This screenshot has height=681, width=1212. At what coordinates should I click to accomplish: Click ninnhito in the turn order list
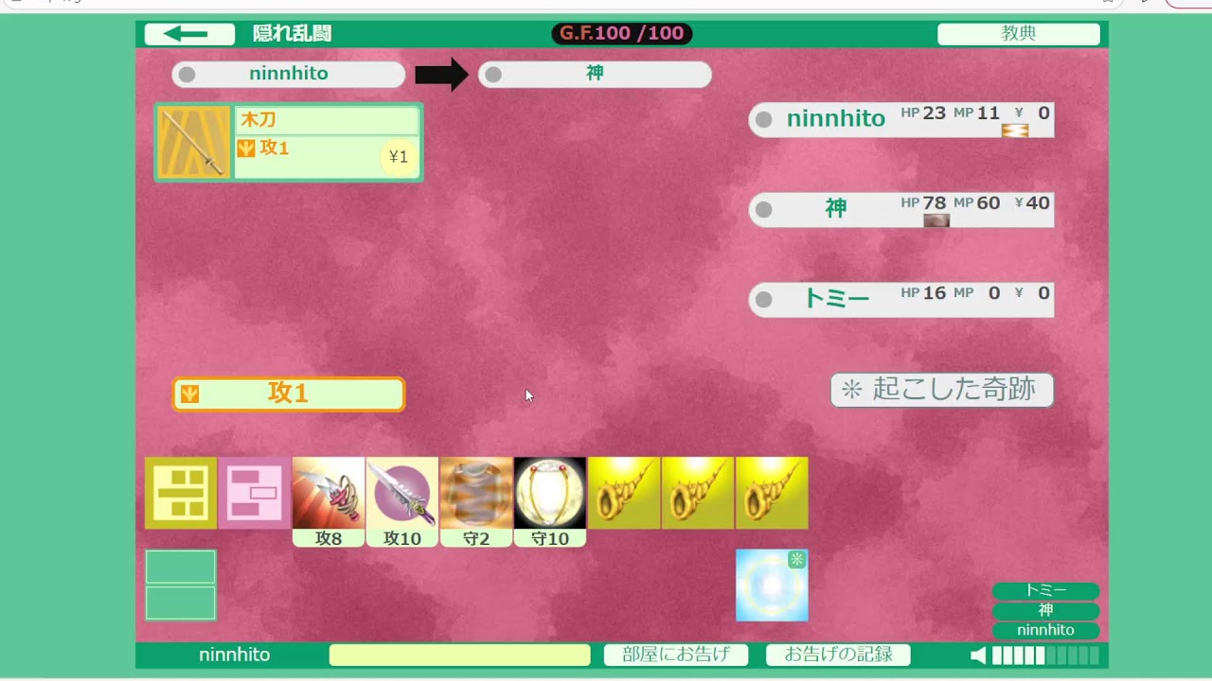point(1045,630)
